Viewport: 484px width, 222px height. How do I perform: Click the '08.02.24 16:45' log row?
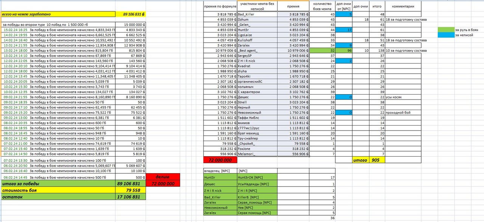pyautogui.click(x=58, y=133)
